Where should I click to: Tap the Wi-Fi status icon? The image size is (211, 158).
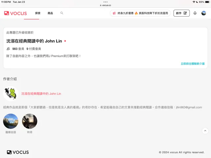[194, 2]
